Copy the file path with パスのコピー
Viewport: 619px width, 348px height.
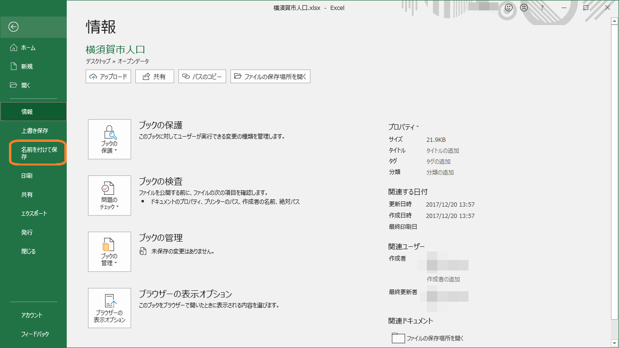click(202, 77)
